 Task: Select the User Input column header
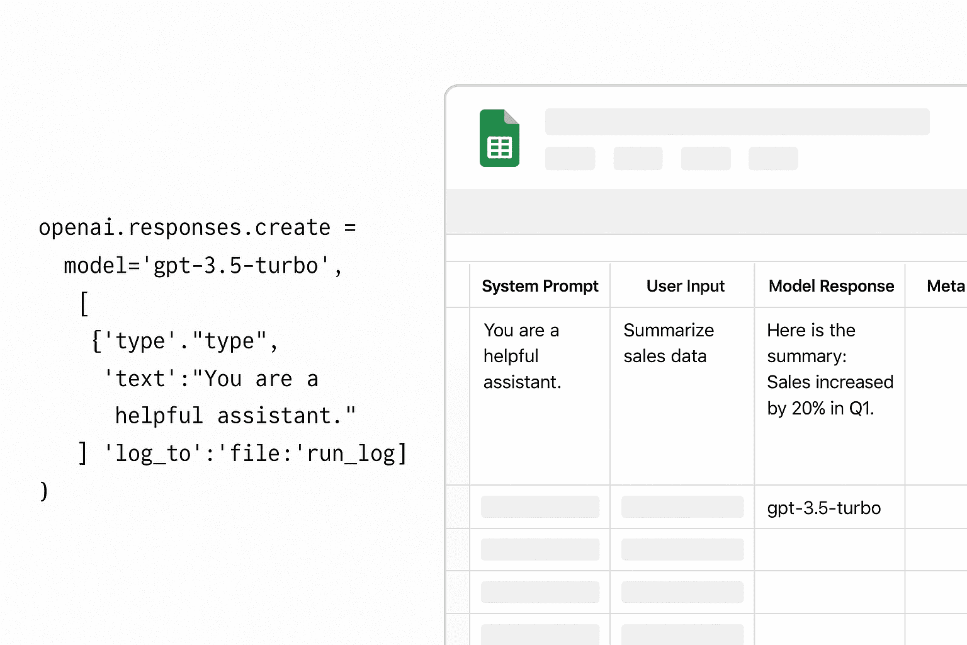685,286
